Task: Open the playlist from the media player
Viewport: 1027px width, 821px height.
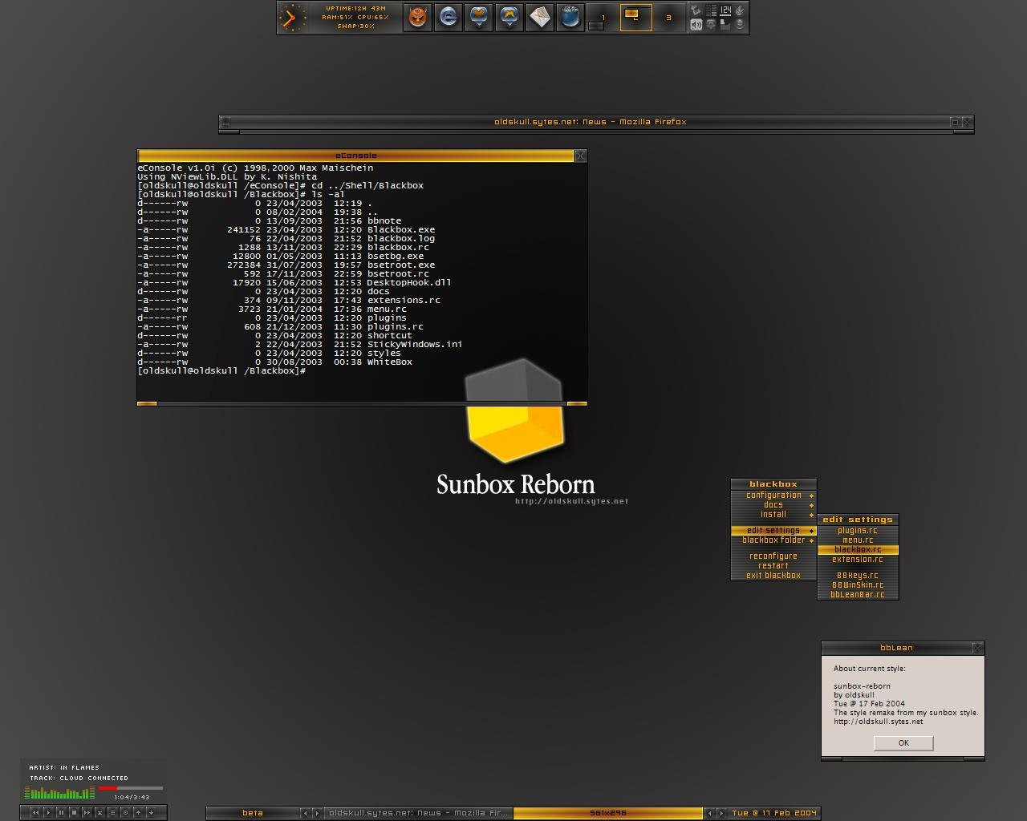Action: (x=112, y=812)
